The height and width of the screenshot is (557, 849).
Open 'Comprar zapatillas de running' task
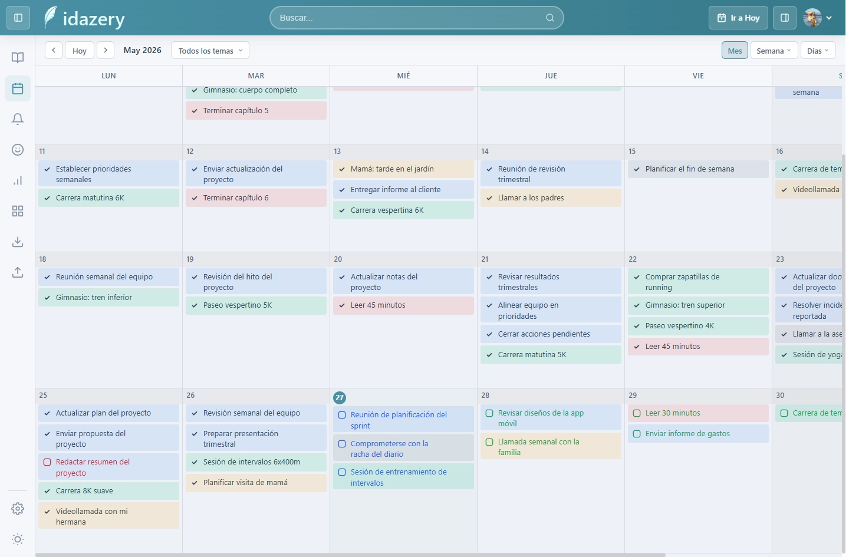[x=698, y=282]
